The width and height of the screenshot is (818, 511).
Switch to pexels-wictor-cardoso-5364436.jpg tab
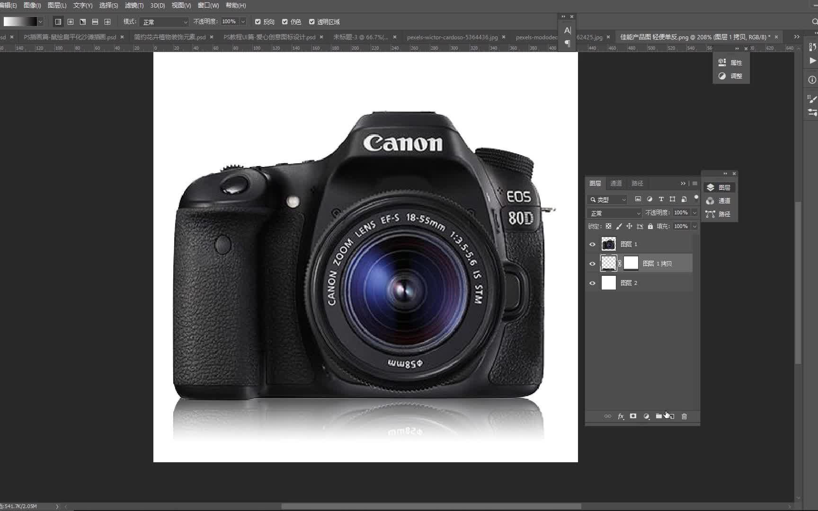click(452, 37)
